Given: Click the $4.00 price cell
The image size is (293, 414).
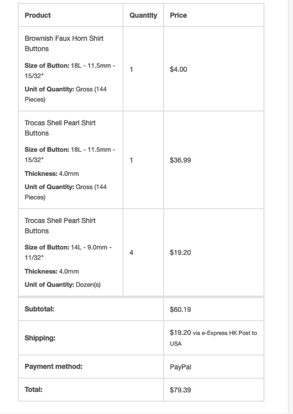Looking at the screenshot, I should [x=179, y=69].
